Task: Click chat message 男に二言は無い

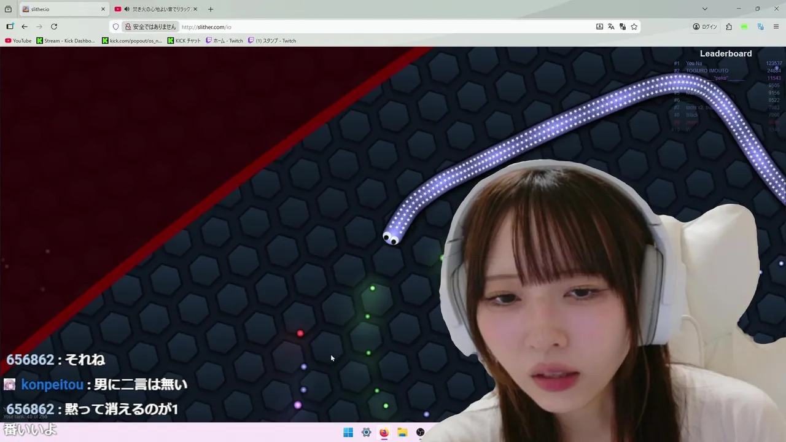Action: pos(141,385)
